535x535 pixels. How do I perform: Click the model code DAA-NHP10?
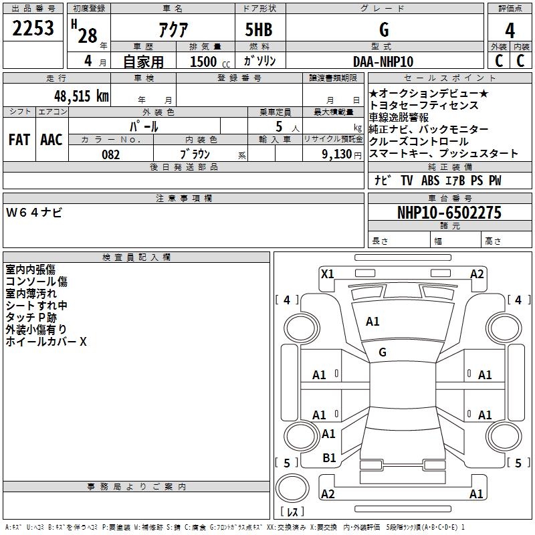(x=383, y=62)
